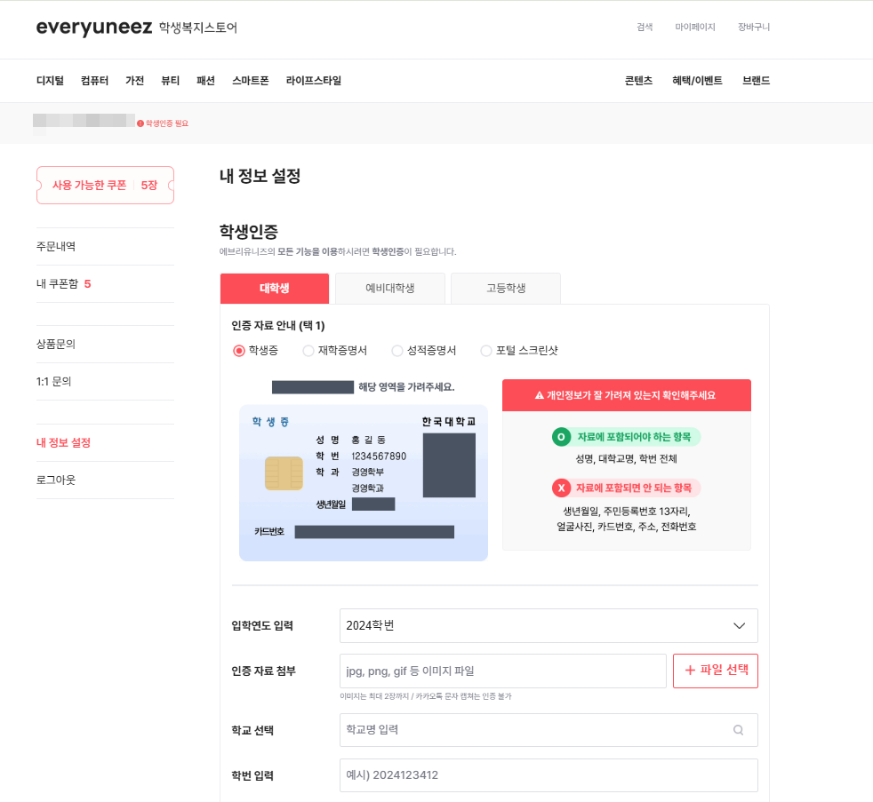This screenshot has width=873, height=802.
Task: Open the 스마트폰 category menu
Action: (x=251, y=81)
